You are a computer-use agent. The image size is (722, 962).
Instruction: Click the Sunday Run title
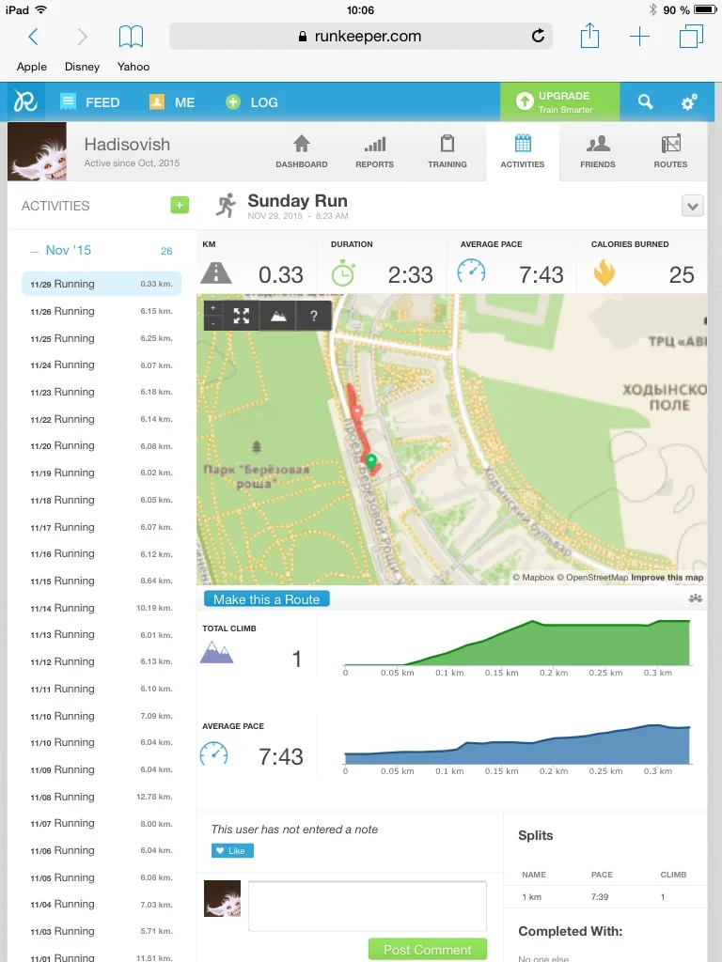(x=298, y=201)
